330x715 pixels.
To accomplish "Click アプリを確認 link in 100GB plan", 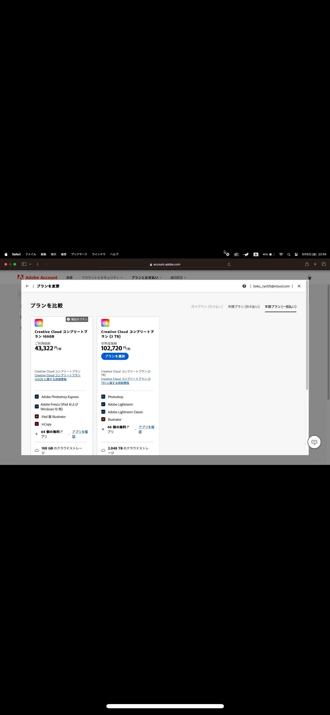I will click(x=80, y=434).
